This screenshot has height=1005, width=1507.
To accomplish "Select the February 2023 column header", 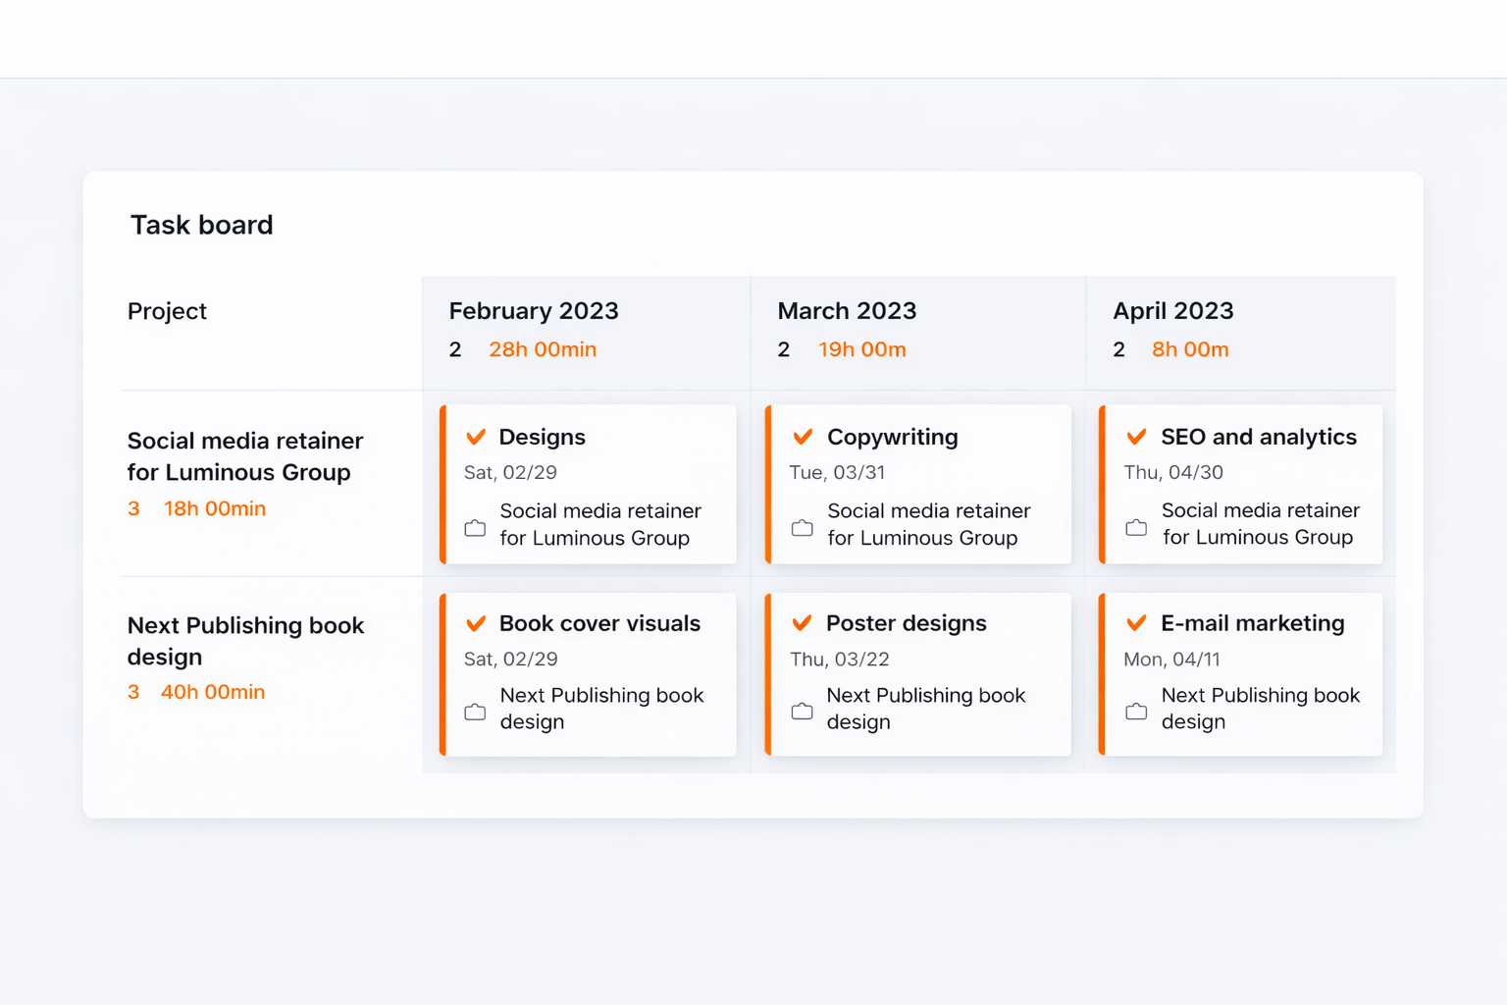I will tap(534, 311).
